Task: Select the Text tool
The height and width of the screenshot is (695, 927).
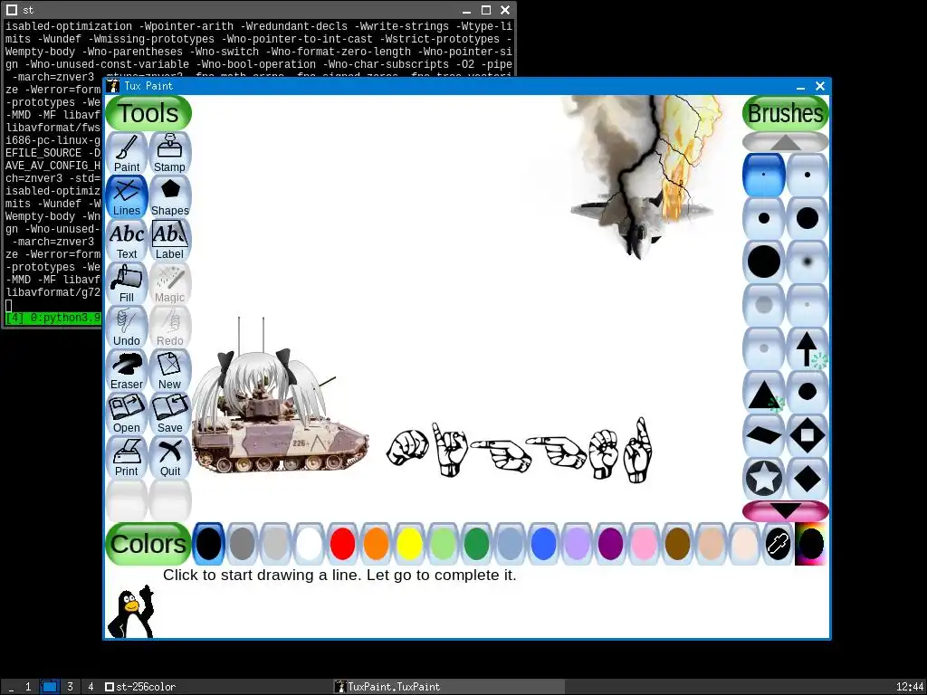Action: [x=127, y=241]
